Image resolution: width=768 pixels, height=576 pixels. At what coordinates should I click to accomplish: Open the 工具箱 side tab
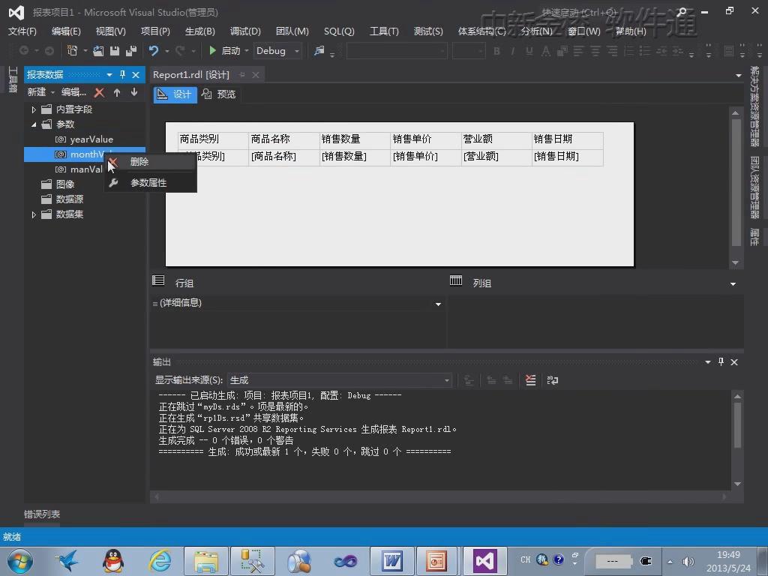click(13, 79)
